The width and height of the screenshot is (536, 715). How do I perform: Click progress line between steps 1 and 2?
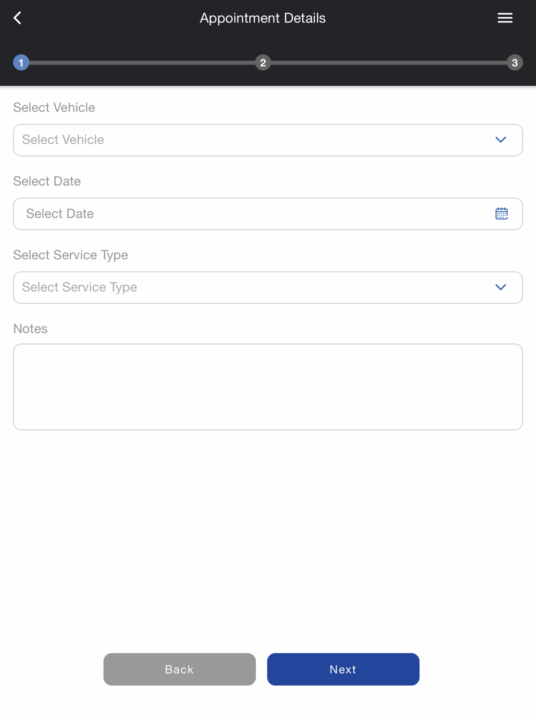[142, 63]
